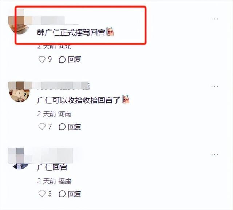The image size is (233, 210).
Task: Click reply bubble icon under first comment
Action: (62, 60)
